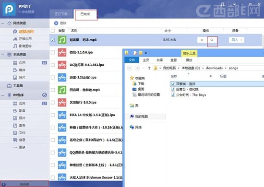This screenshot has height=187, width=264.
Task: Open 影音 under PP助手 device
Action: tap(19, 111)
